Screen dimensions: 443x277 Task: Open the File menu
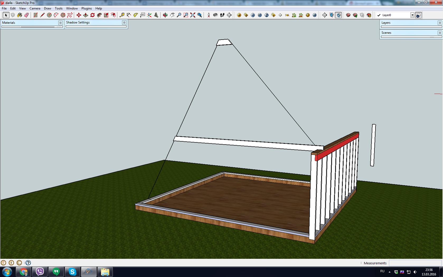4,8
